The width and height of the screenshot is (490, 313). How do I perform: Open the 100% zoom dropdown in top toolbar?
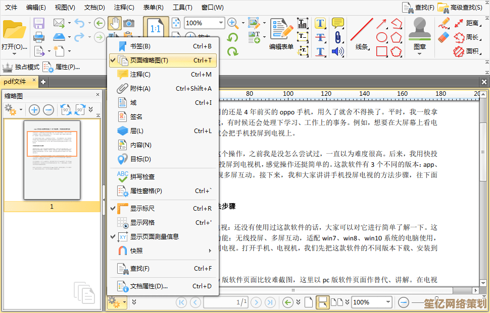pos(221,23)
